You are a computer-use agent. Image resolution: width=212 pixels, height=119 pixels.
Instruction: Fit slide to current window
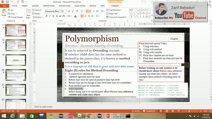coord(210,111)
